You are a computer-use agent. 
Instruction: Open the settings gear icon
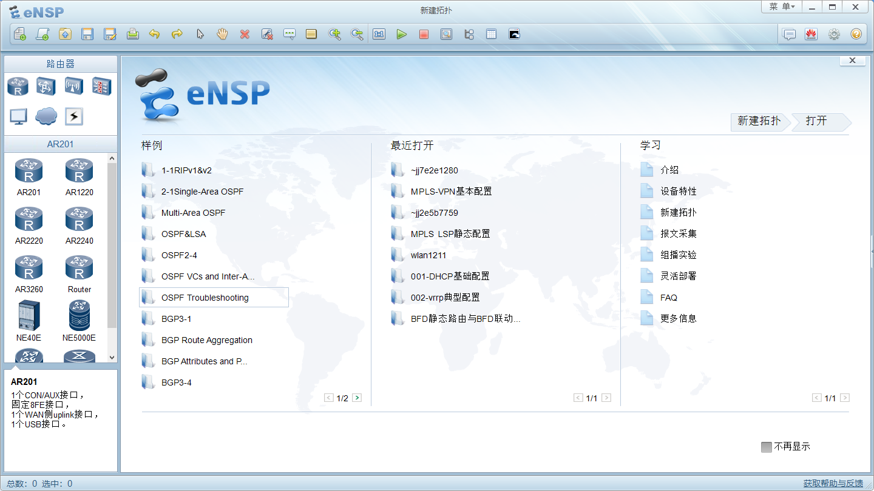(834, 34)
